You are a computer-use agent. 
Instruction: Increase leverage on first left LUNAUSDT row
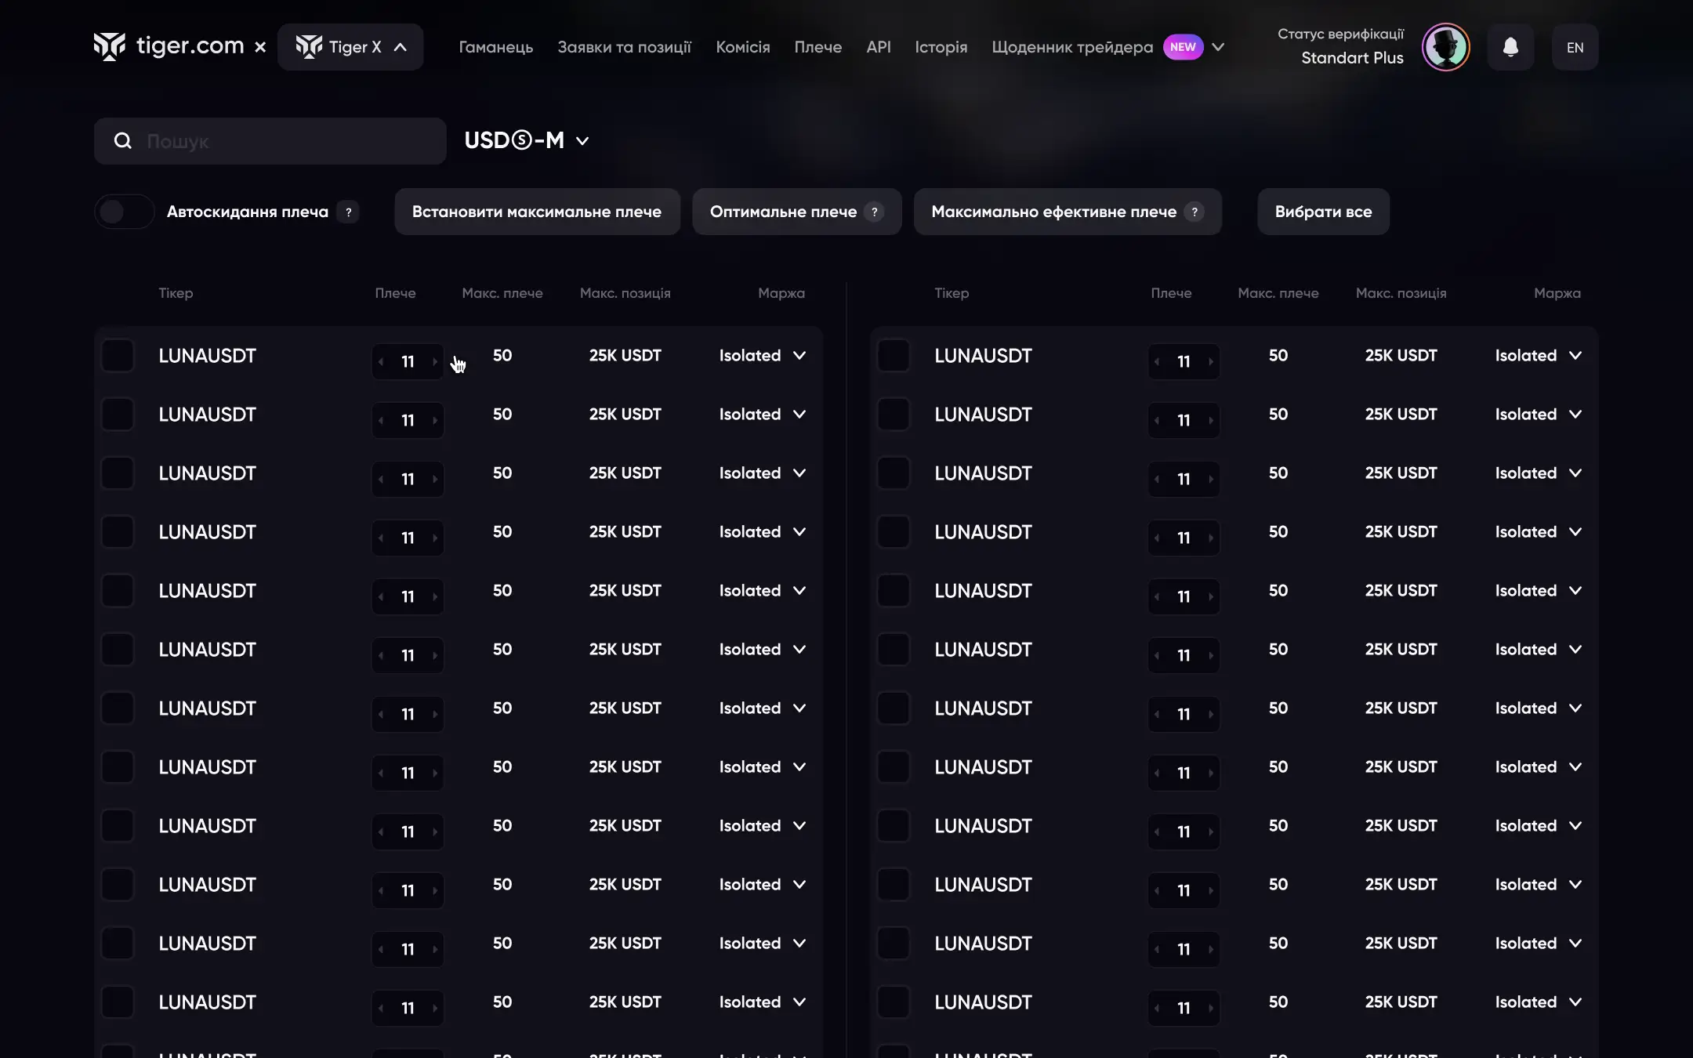point(435,362)
